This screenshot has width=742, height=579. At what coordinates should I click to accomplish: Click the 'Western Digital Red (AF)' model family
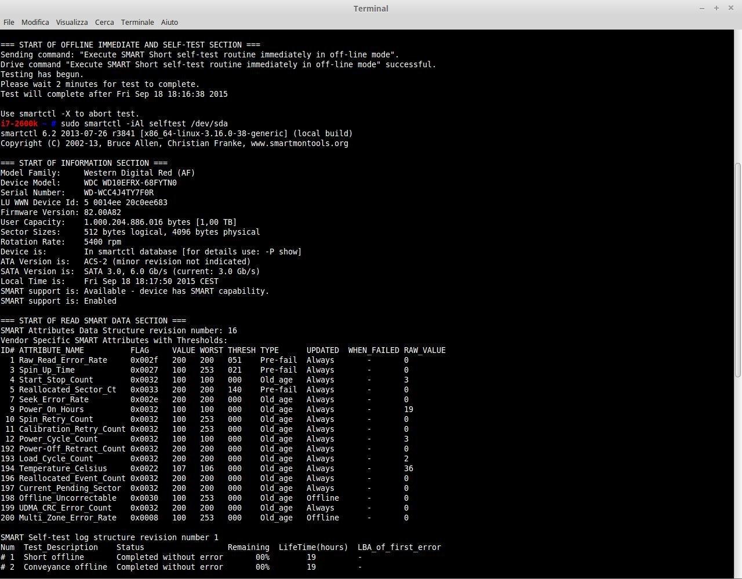tap(140, 173)
